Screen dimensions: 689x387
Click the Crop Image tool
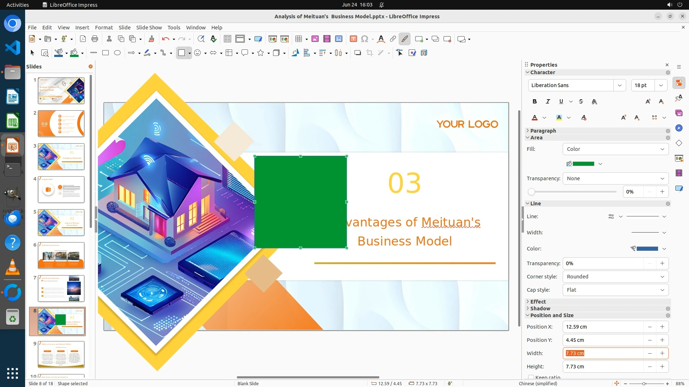click(x=369, y=53)
